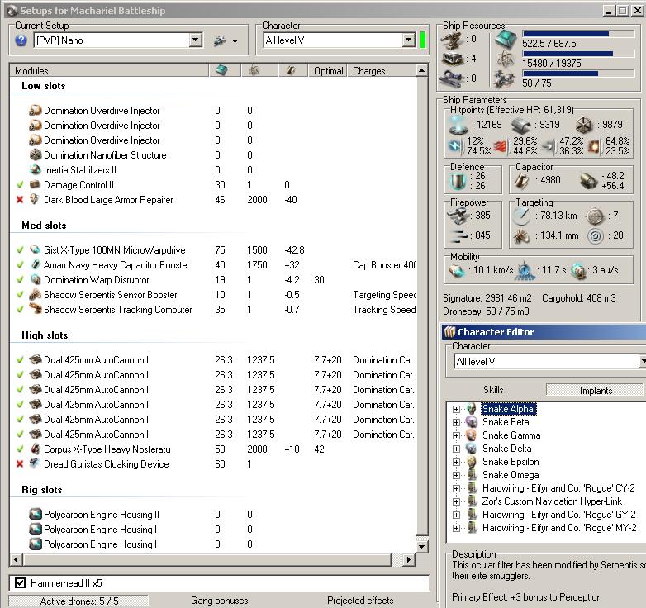Click the Gang bonuses button

(x=219, y=601)
